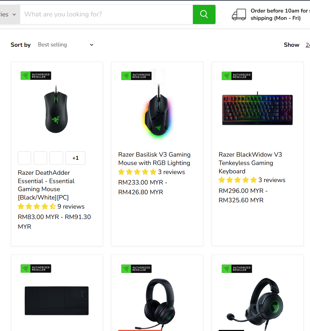
Task: Open the Show items-per-page option
Action: (x=307, y=45)
